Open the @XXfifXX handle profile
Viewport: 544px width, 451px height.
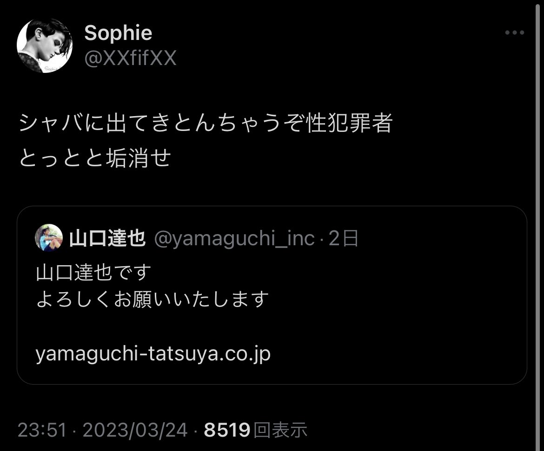(131, 58)
